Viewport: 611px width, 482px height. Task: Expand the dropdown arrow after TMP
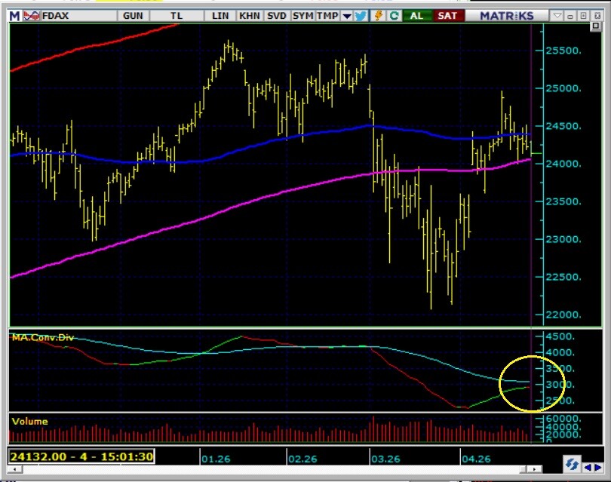pos(346,15)
